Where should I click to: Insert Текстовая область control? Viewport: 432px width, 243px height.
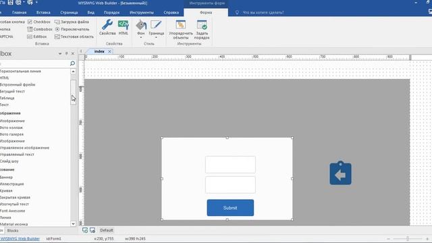click(x=74, y=36)
